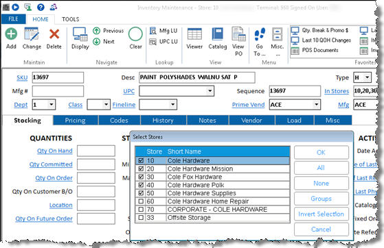Select the Change record icon
Viewport: 384px width, 248px height.
click(32, 34)
